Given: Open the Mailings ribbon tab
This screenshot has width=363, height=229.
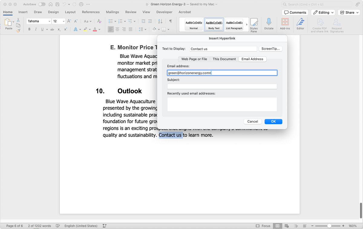Looking at the screenshot, I should click(x=112, y=12).
